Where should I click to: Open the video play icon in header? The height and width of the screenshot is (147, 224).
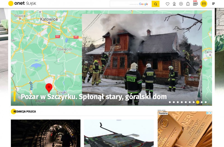click(181, 4)
